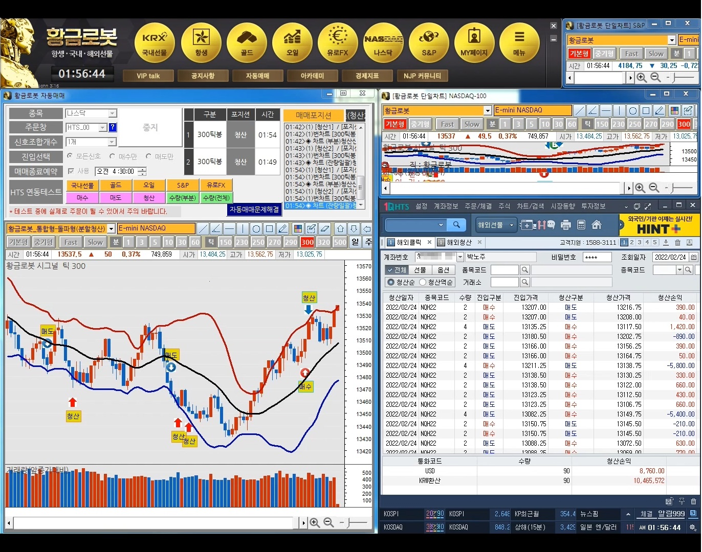702x552 pixels.
Task: Open the 오일 round gold icon
Action: (x=292, y=43)
